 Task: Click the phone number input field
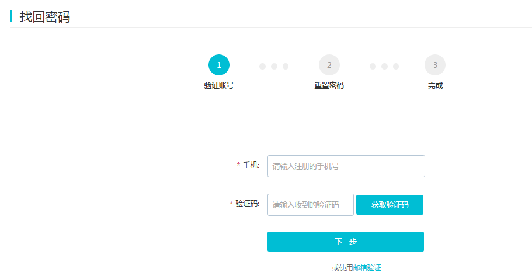coord(346,166)
